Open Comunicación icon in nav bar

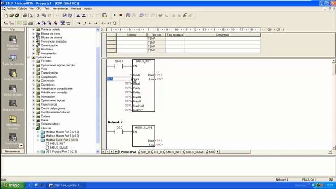pyautogui.click(x=13, y=139)
